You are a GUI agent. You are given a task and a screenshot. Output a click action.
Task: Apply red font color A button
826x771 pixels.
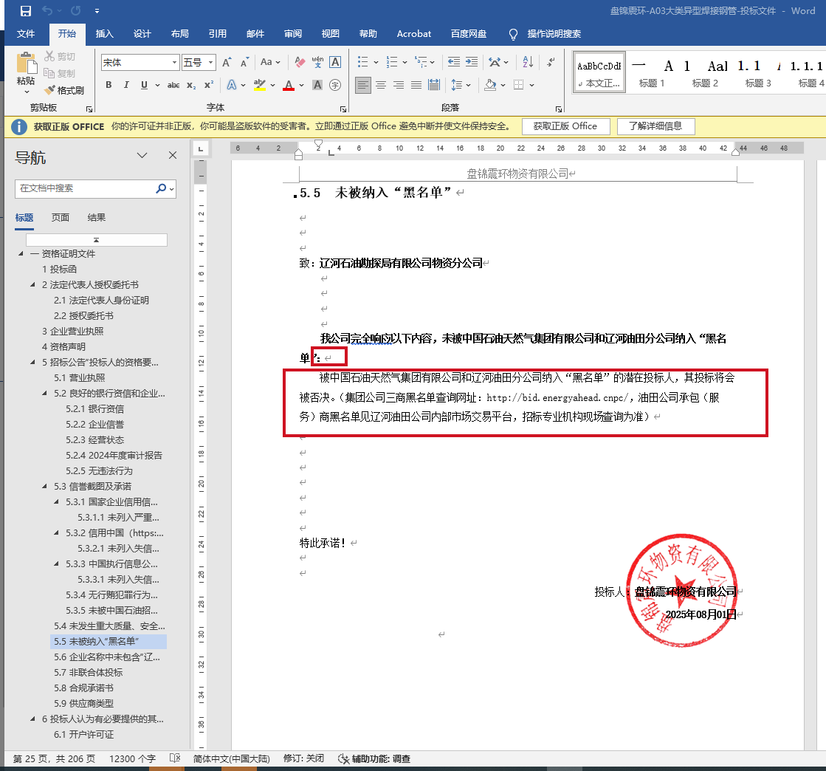[289, 85]
